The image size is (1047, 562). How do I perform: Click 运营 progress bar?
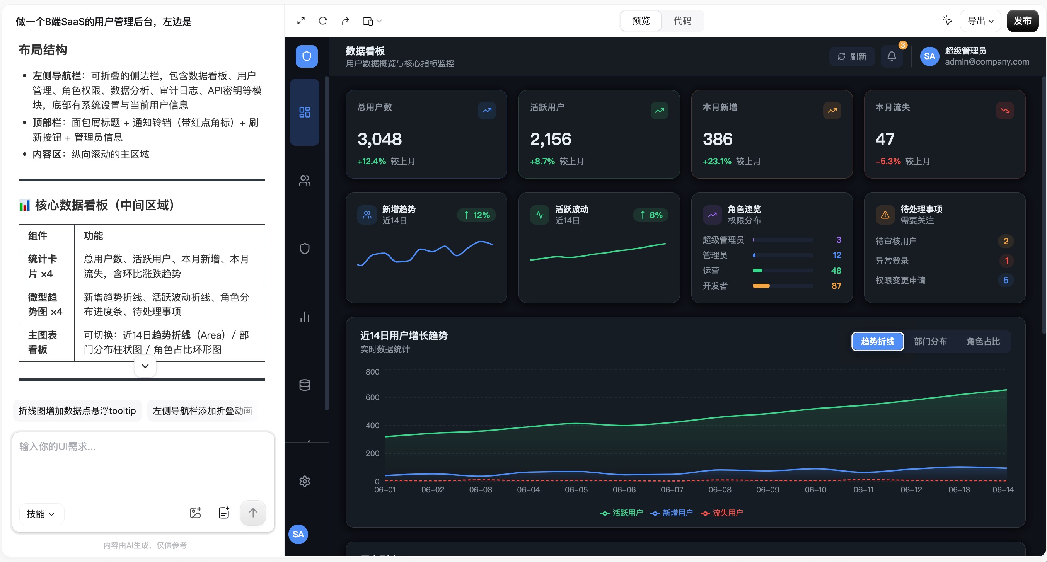click(783, 271)
